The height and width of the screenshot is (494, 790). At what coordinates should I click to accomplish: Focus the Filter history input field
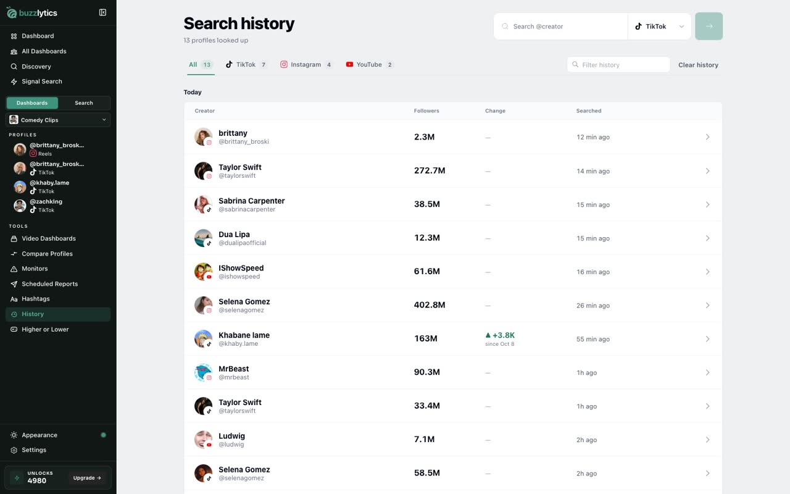click(x=618, y=65)
